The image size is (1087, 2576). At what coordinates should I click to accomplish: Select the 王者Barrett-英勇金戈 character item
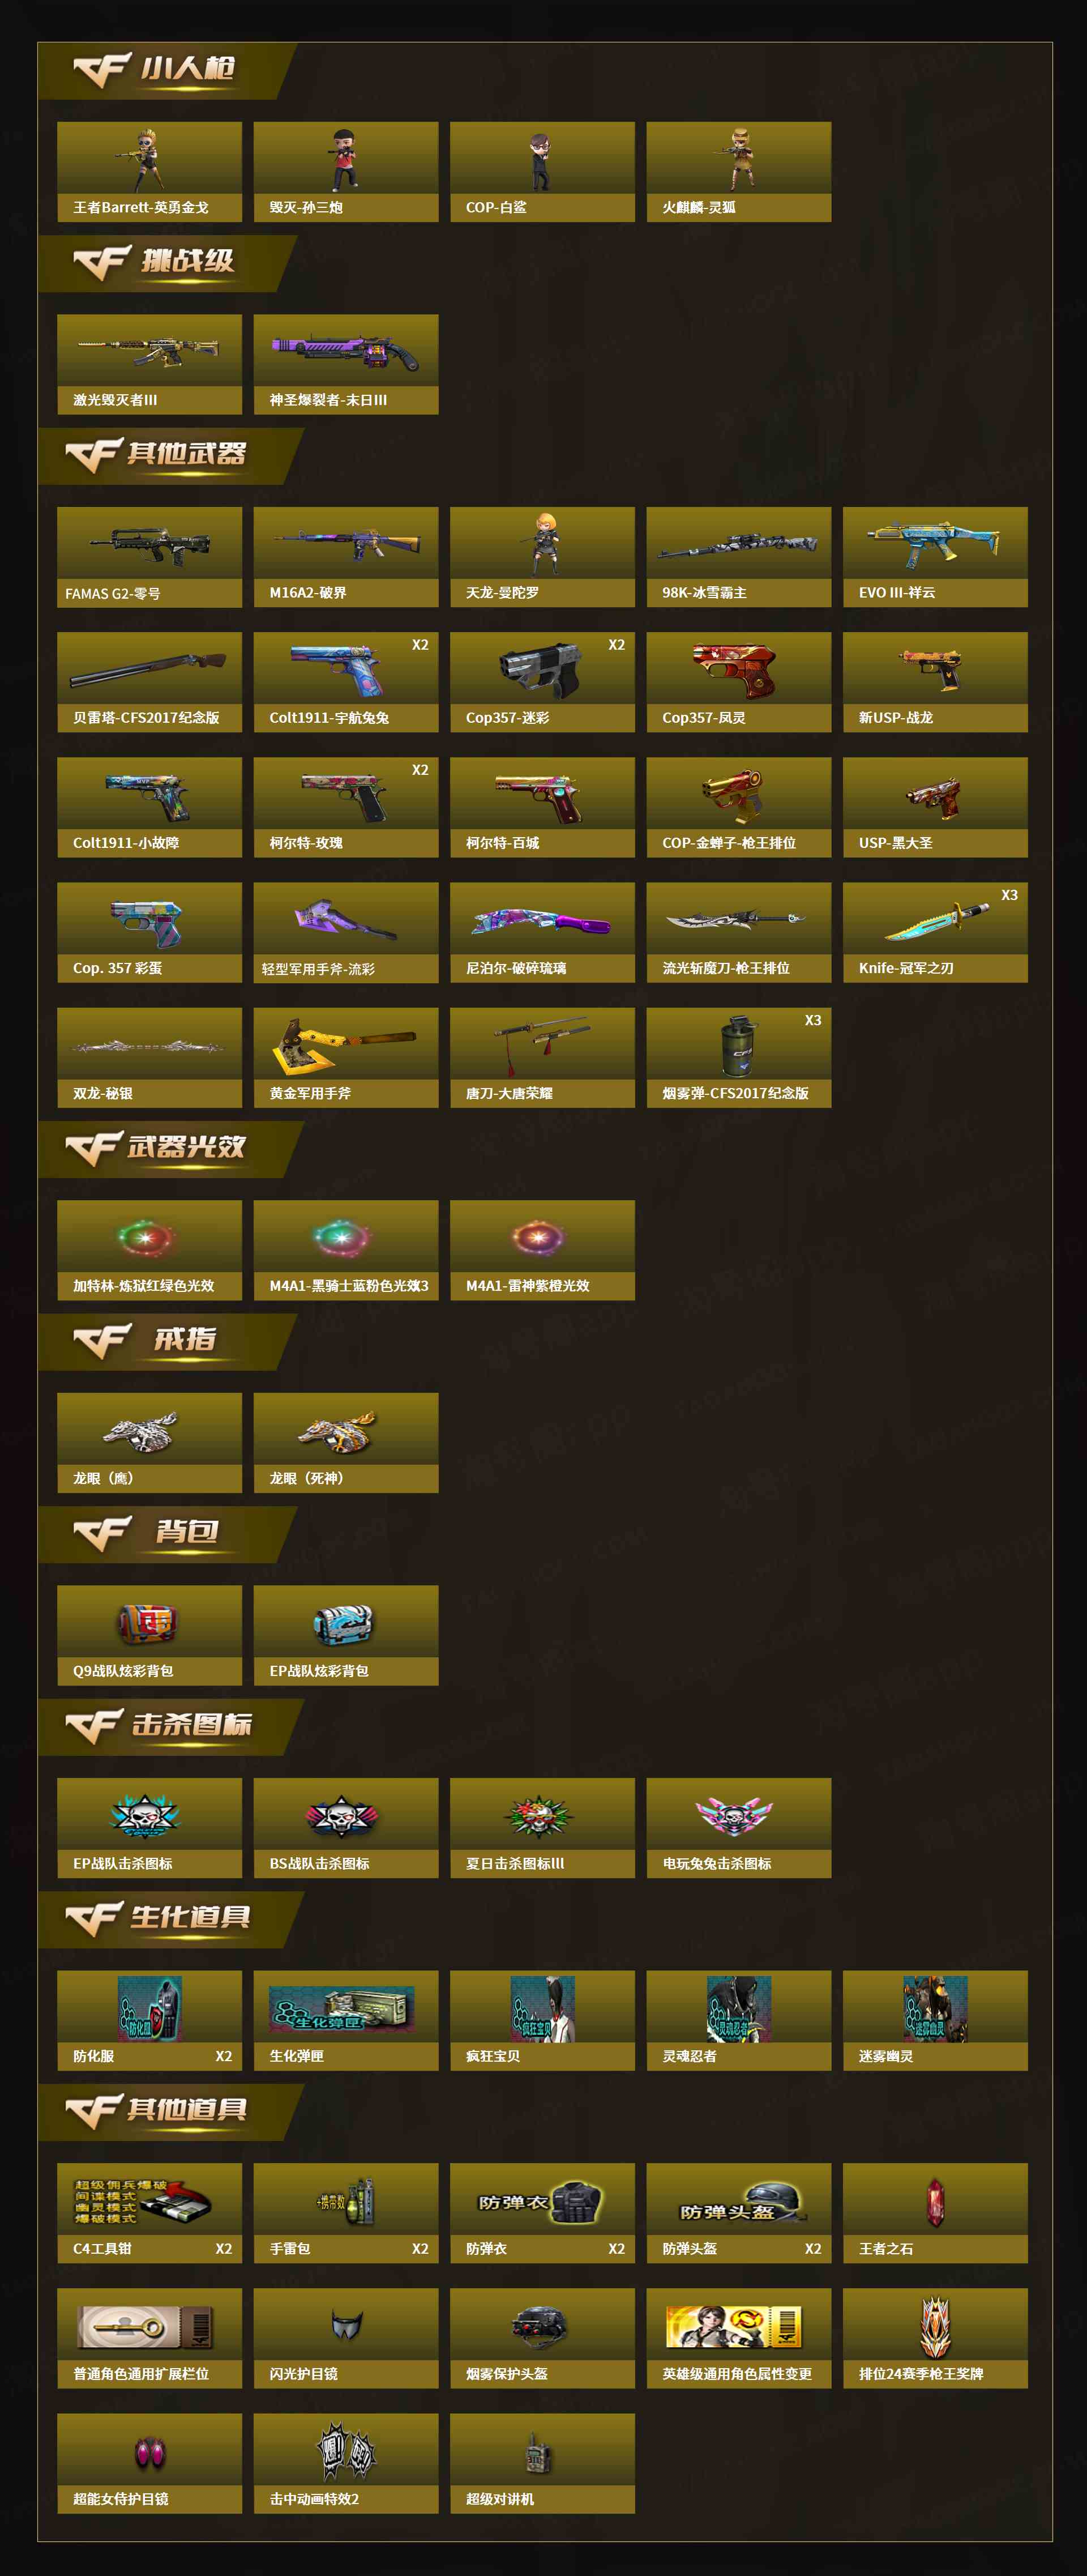coord(149,172)
